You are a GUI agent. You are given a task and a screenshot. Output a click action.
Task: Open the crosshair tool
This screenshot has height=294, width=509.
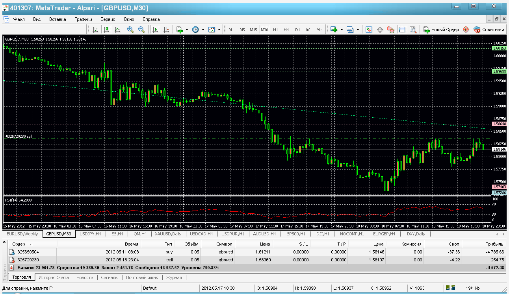click(x=380, y=30)
